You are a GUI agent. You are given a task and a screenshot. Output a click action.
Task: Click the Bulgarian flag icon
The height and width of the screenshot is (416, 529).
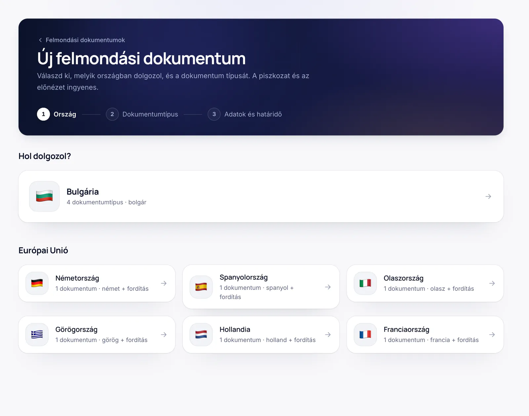pyautogui.click(x=44, y=196)
